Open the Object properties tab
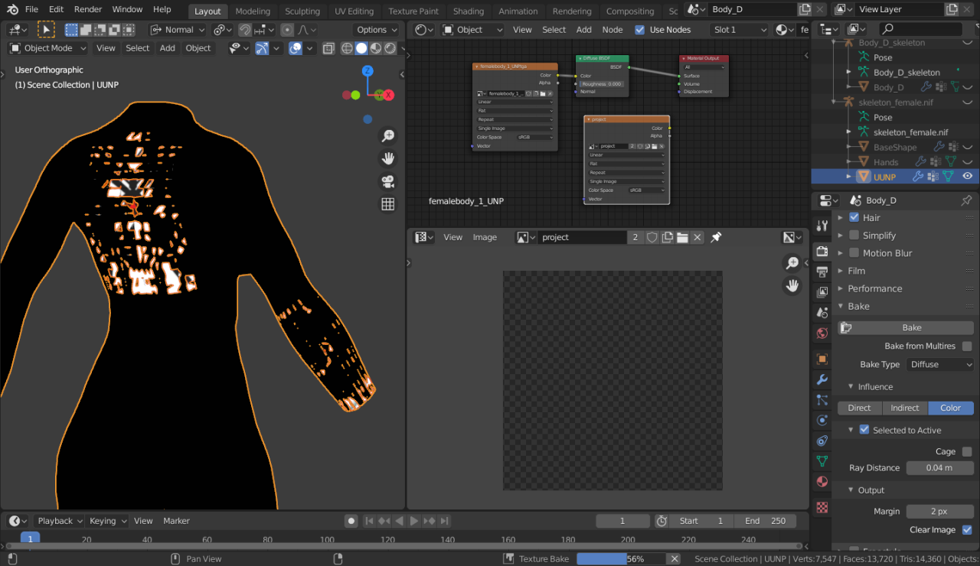Viewport: 980px width, 566px height. point(822,359)
